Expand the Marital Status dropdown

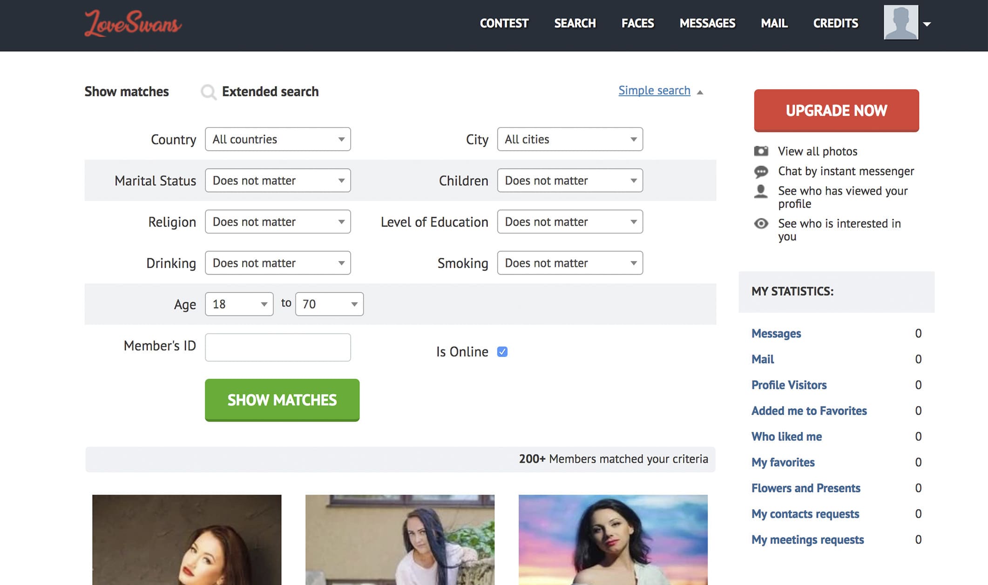point(278,181)
